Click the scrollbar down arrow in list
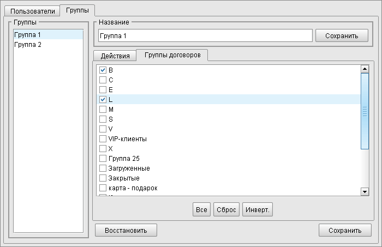This screenshot has height=247, width=382. coord(365,191)
